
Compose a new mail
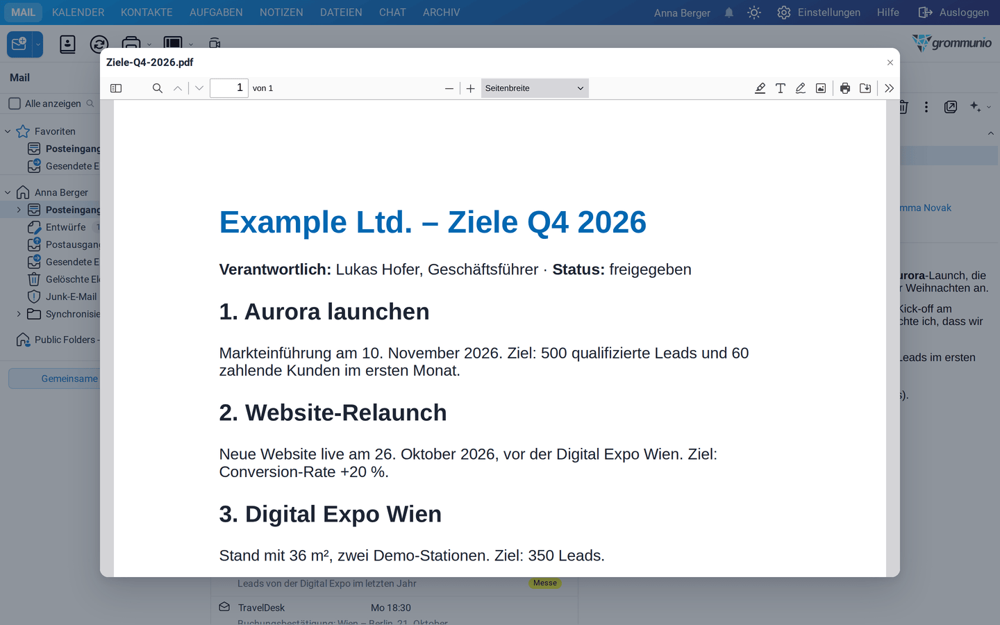(19, 44)
